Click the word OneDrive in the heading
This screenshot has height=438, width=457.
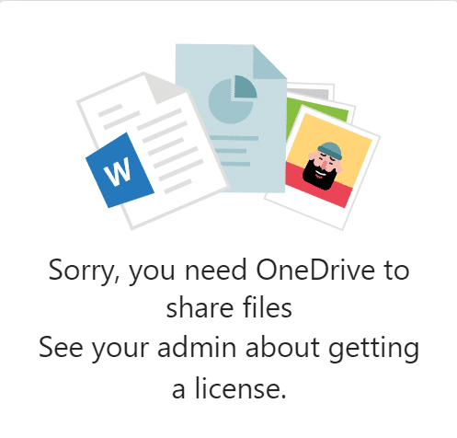315,271
